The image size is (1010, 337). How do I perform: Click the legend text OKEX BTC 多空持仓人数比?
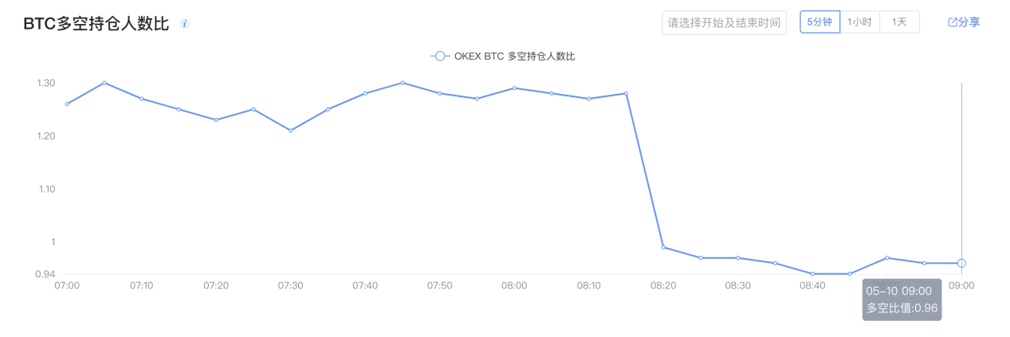[514, 57]
